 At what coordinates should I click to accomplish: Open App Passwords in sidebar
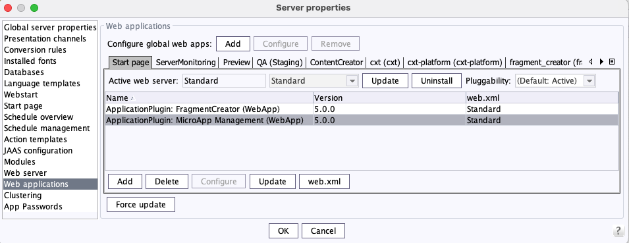coord(50,207)
